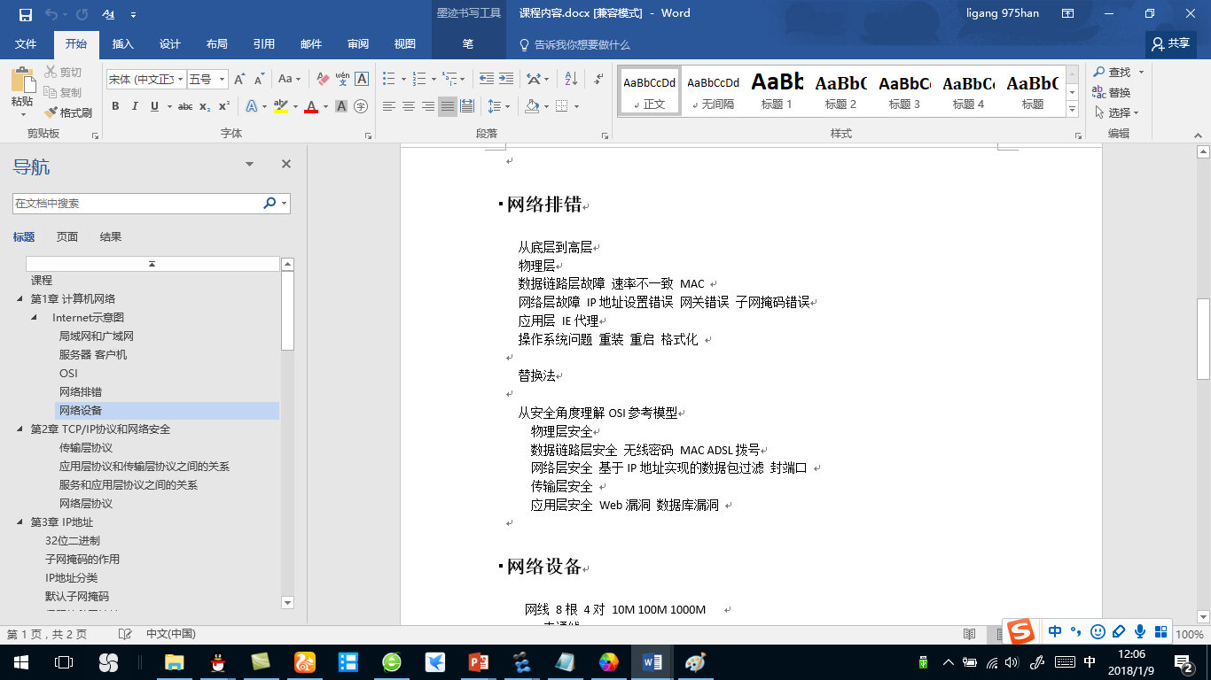Click the distributed alignment icon
1211x680 pixels.
[x=467, y=106]
